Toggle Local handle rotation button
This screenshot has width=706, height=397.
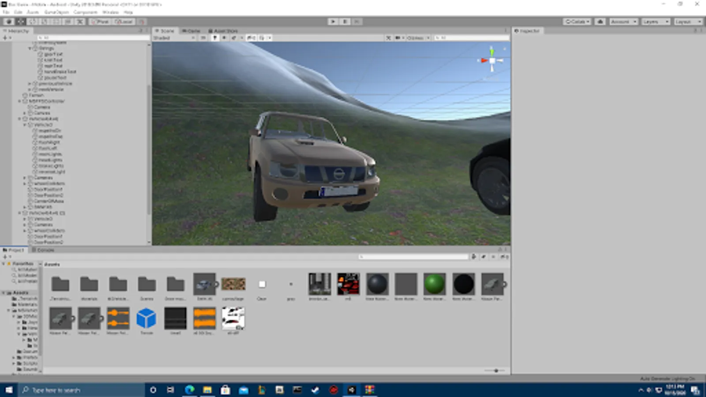tap(124, 22)
